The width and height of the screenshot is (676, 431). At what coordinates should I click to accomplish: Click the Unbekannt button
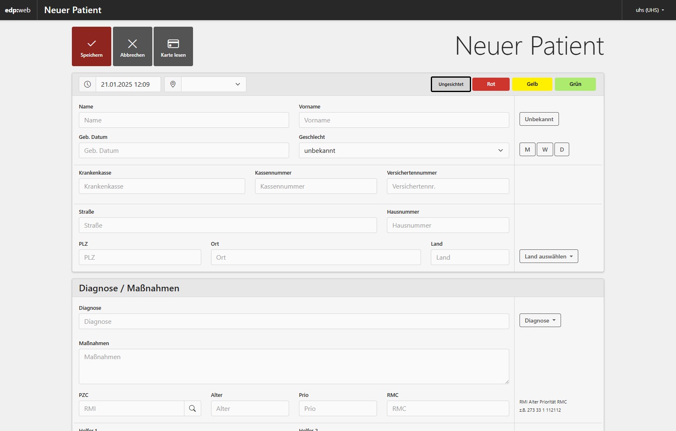(539, 119)
